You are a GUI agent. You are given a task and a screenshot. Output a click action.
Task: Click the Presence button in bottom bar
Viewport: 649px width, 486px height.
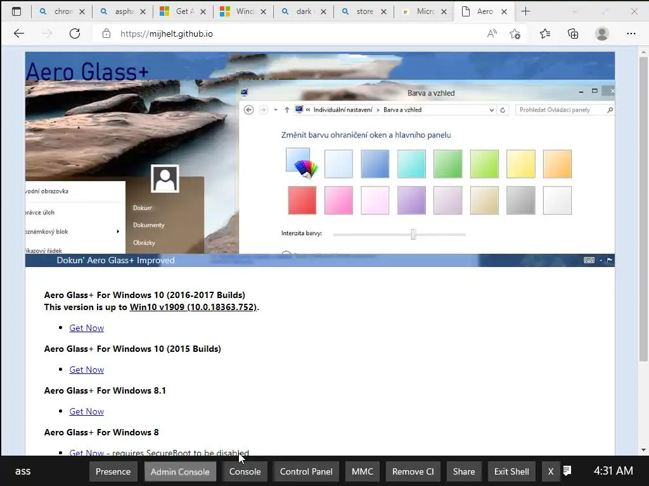113,471
